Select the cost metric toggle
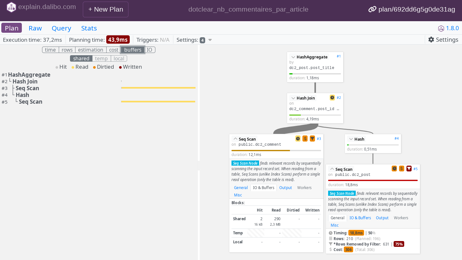The image size is (462, 260). click(114, 50)
